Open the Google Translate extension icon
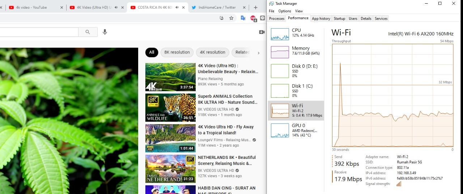The height and width of the screenshot is (194, 463). click(243, 18)
